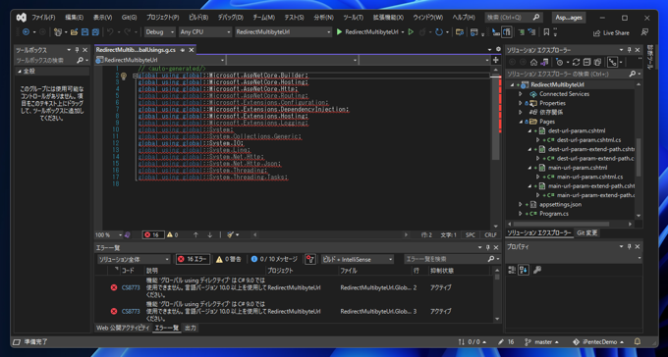Click alphabetical sort icon in Properties panel

point(524,270)
